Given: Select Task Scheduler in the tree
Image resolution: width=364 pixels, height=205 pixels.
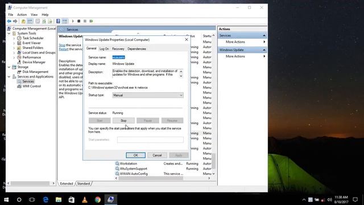Looking at the screenshot, I should click(33, 38).
